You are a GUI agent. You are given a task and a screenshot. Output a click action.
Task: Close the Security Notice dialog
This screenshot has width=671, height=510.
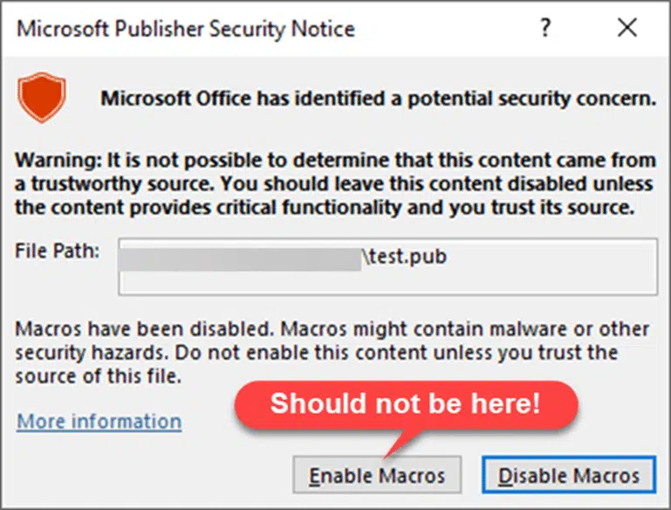(626, 28)
